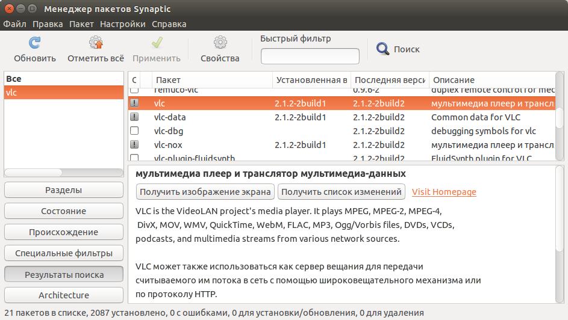Toggle the remuco-vlc package checkbox
This screenshot has width=568, height=320.
coord(134,90)
